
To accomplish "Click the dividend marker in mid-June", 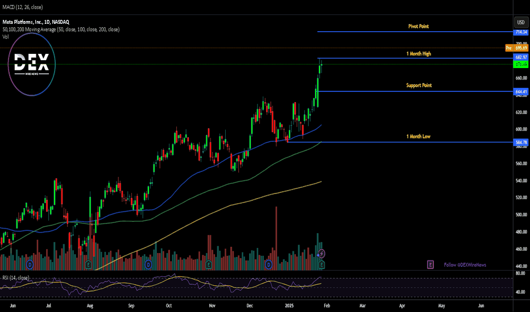I will click(x=30, y=265).
